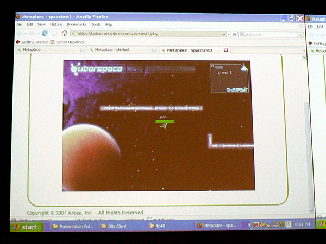Open the Bookmarks menu
Viewport: 326px width, 244px height.
click(x=77, y=25)
